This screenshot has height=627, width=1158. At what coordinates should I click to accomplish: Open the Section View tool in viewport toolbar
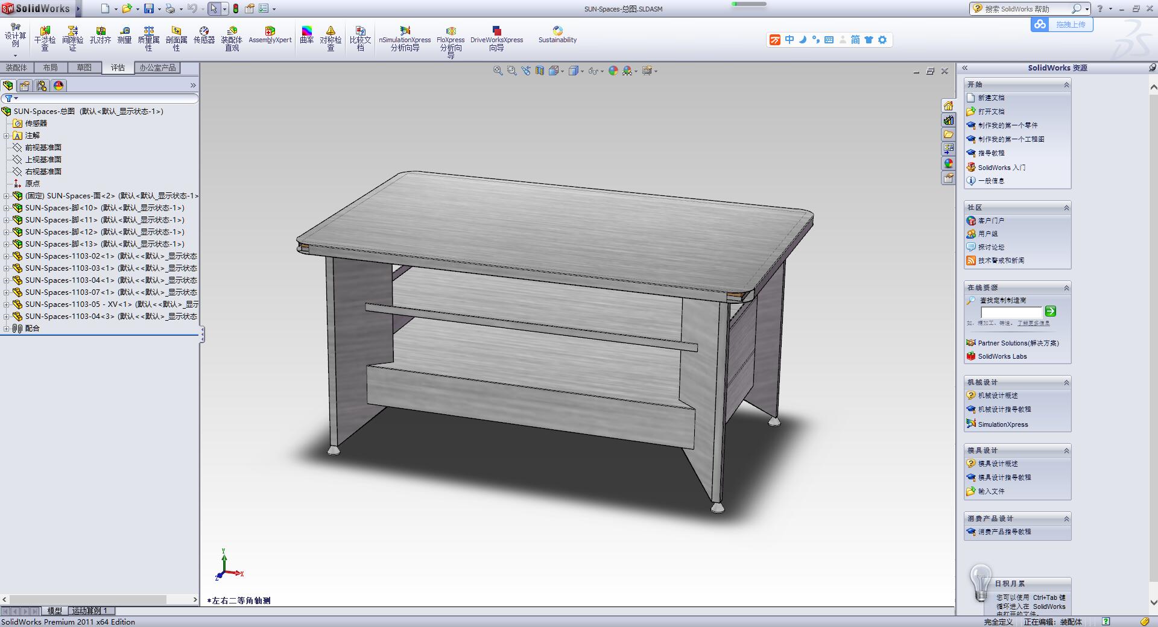coord(539,71)
